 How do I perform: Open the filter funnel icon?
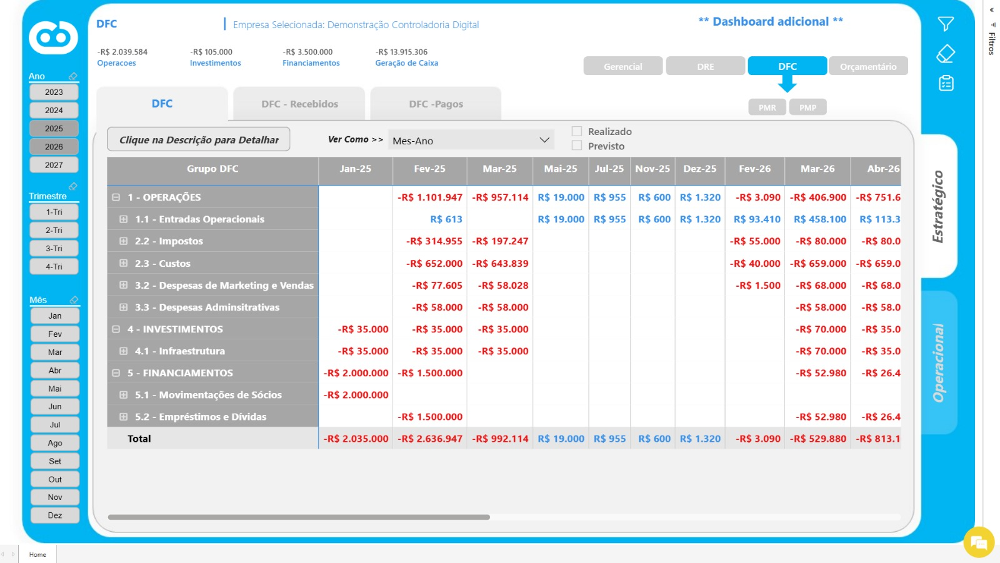click(946, 24)
